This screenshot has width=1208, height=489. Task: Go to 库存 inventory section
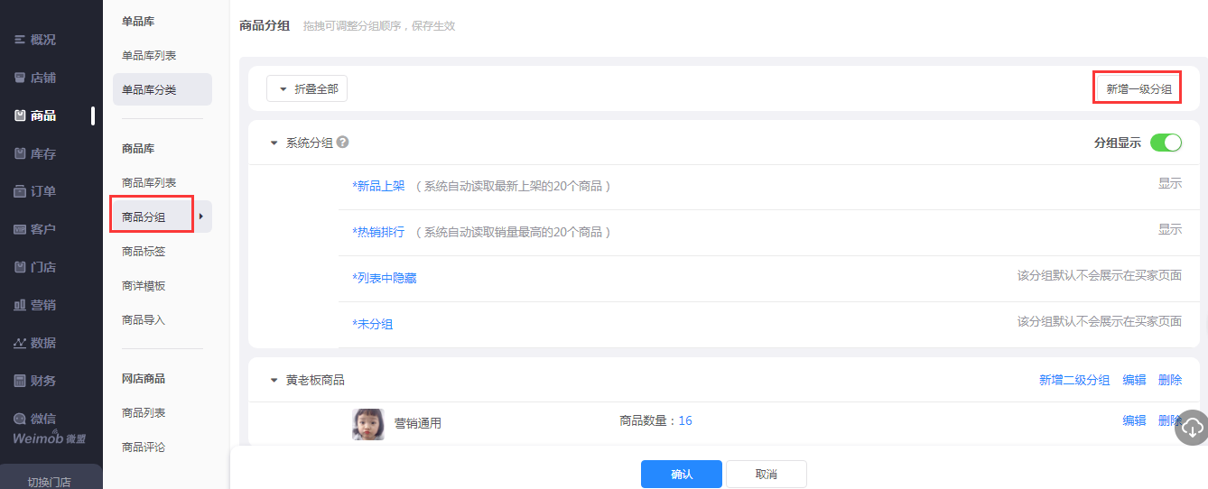click(x=42, y=153)
